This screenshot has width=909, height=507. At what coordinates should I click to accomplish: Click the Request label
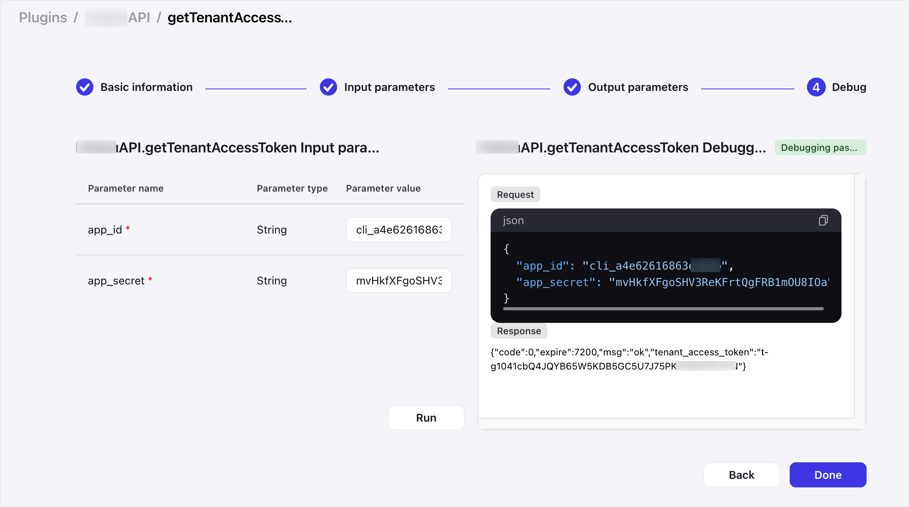(x=515, y=194)
